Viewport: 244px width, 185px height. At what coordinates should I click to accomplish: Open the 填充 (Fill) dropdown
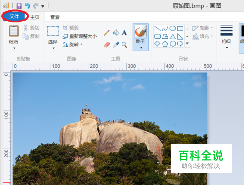[203, 36]
